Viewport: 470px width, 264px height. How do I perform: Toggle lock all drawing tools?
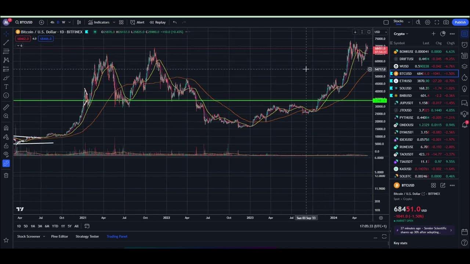[6, 146]
